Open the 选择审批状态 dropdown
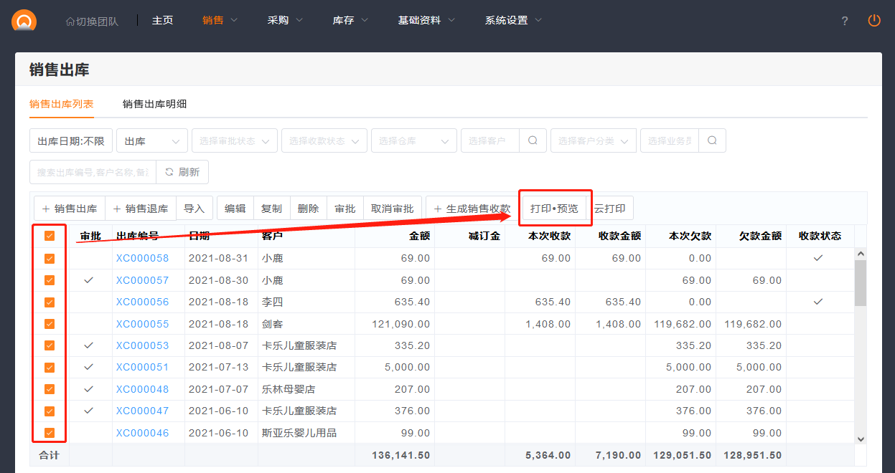 pos(234,141)
